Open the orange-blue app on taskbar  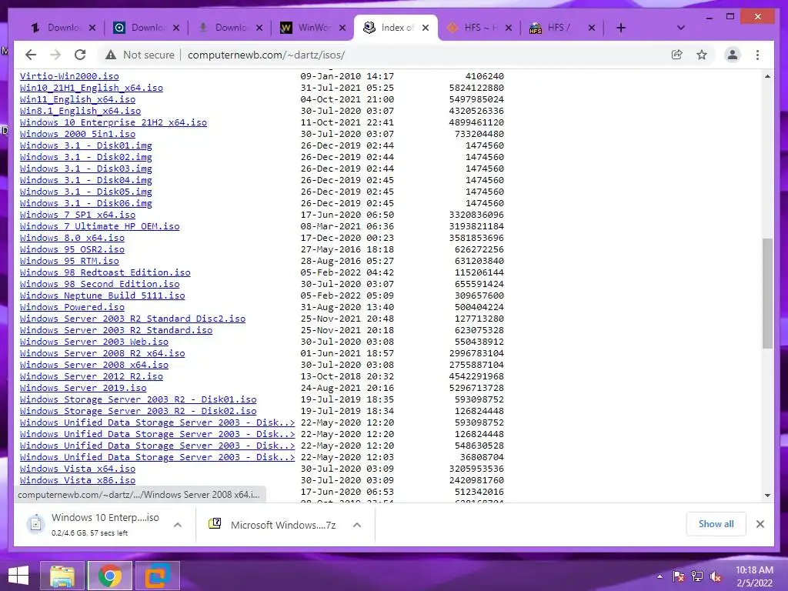[157, 576]
